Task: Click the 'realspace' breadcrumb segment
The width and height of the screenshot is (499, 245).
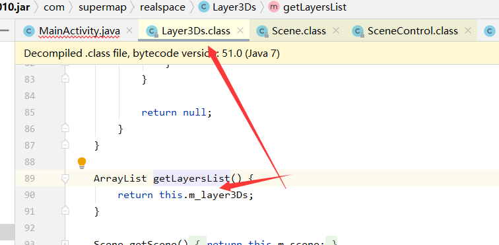Action: [162, 7]
